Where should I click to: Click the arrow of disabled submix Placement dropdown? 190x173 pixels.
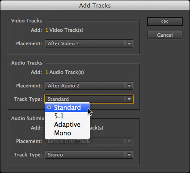click(129, 141)
